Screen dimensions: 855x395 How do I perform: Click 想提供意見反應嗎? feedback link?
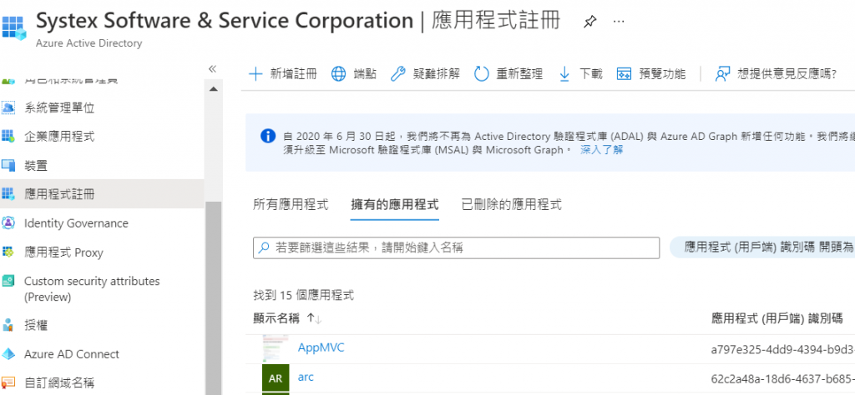(x=787, y=74)
